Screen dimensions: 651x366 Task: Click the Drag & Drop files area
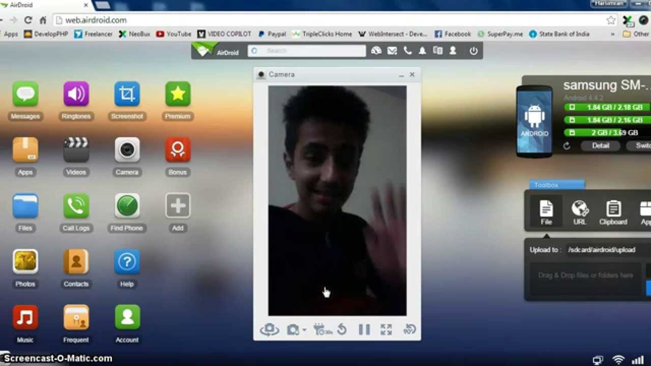click(585, 279)
